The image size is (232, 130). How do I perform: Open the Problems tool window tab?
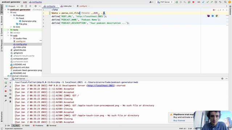point(38,126)
